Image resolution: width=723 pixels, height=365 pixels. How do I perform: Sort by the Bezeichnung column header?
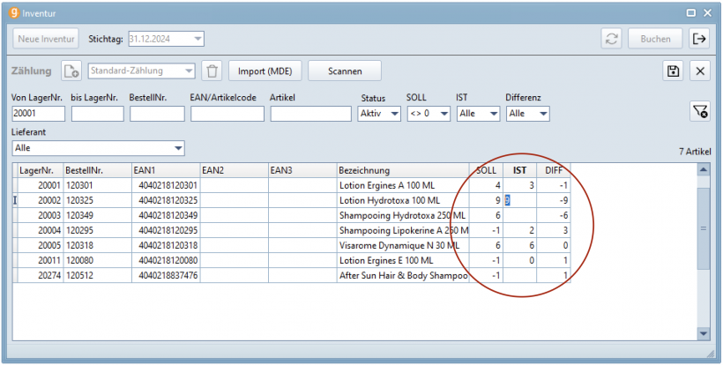[x=402, y=170]
